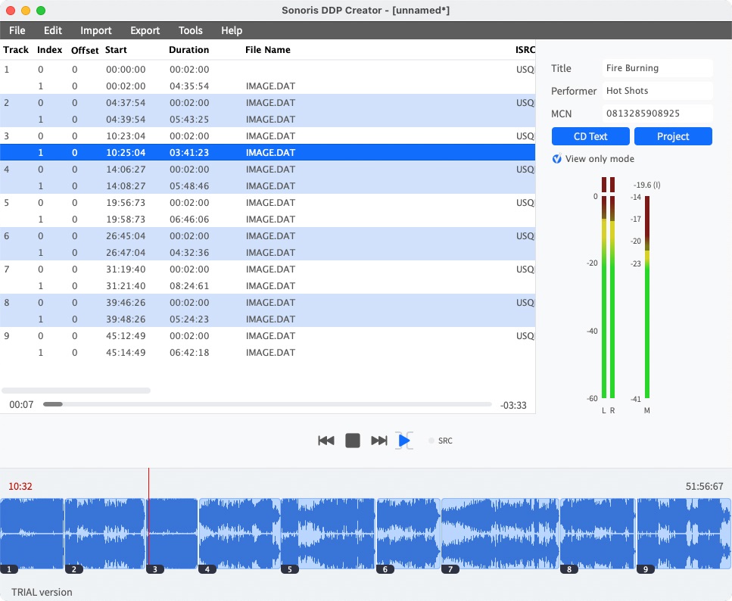Open the Tools menu

coord(190,30)
